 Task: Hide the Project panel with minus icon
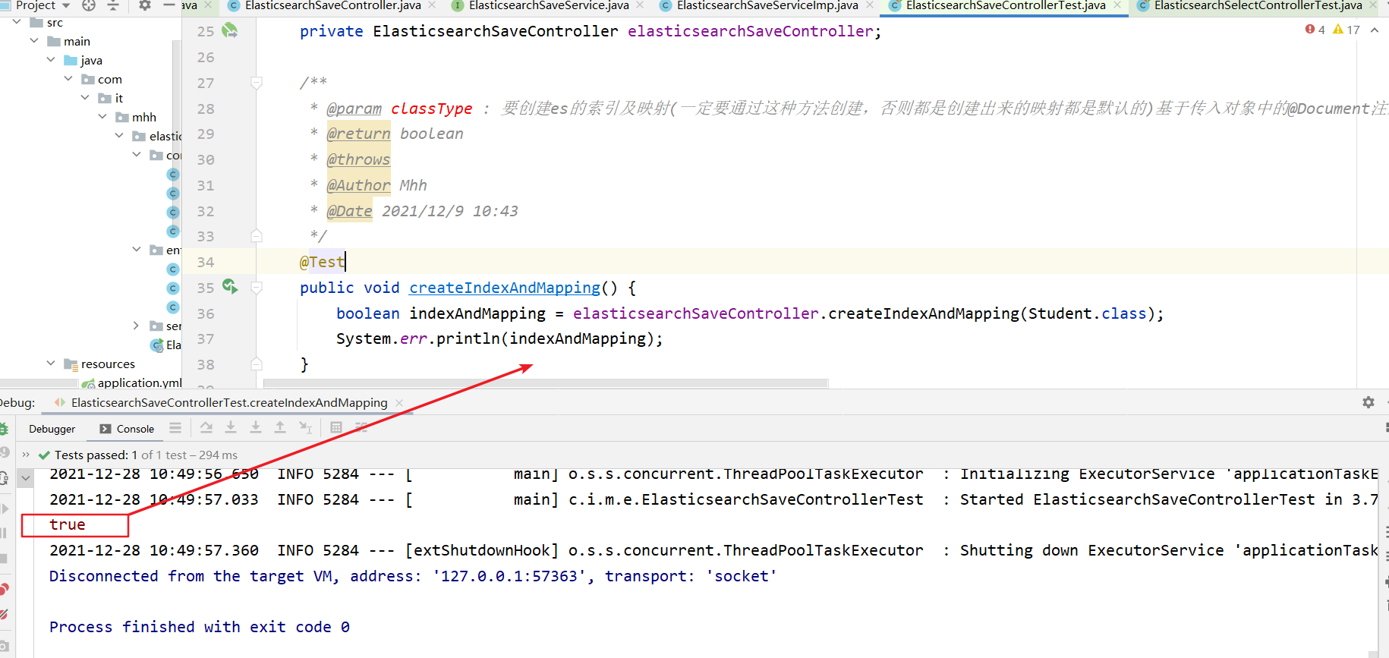(169, 5)
